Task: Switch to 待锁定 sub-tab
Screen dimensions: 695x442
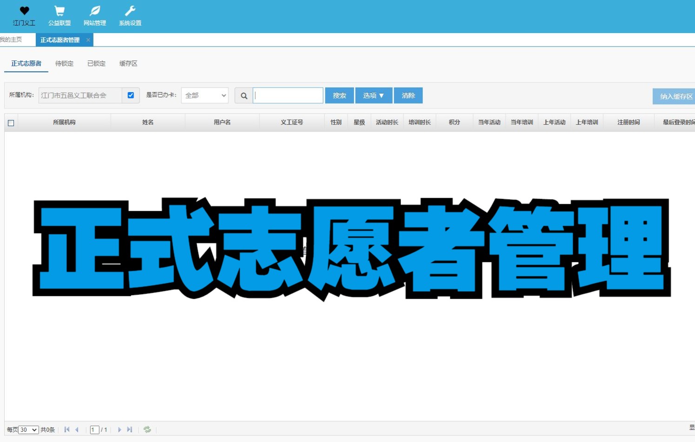Action: pos(64,63)
